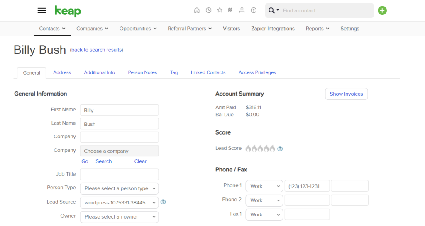
Task: Open the Phone 1 type dropdown
Action: click(x=264, y=186)
